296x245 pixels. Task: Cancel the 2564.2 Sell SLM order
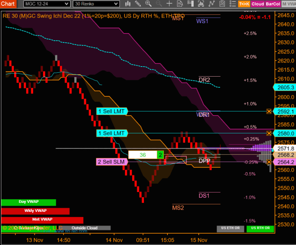point(269,162)
